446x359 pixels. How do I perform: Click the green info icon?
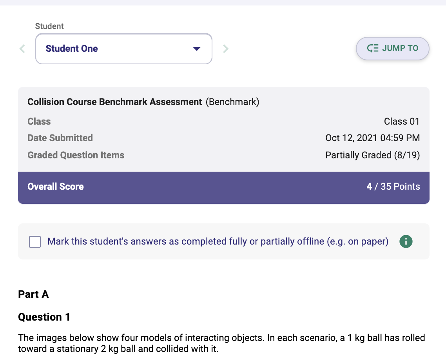[406, 241]
